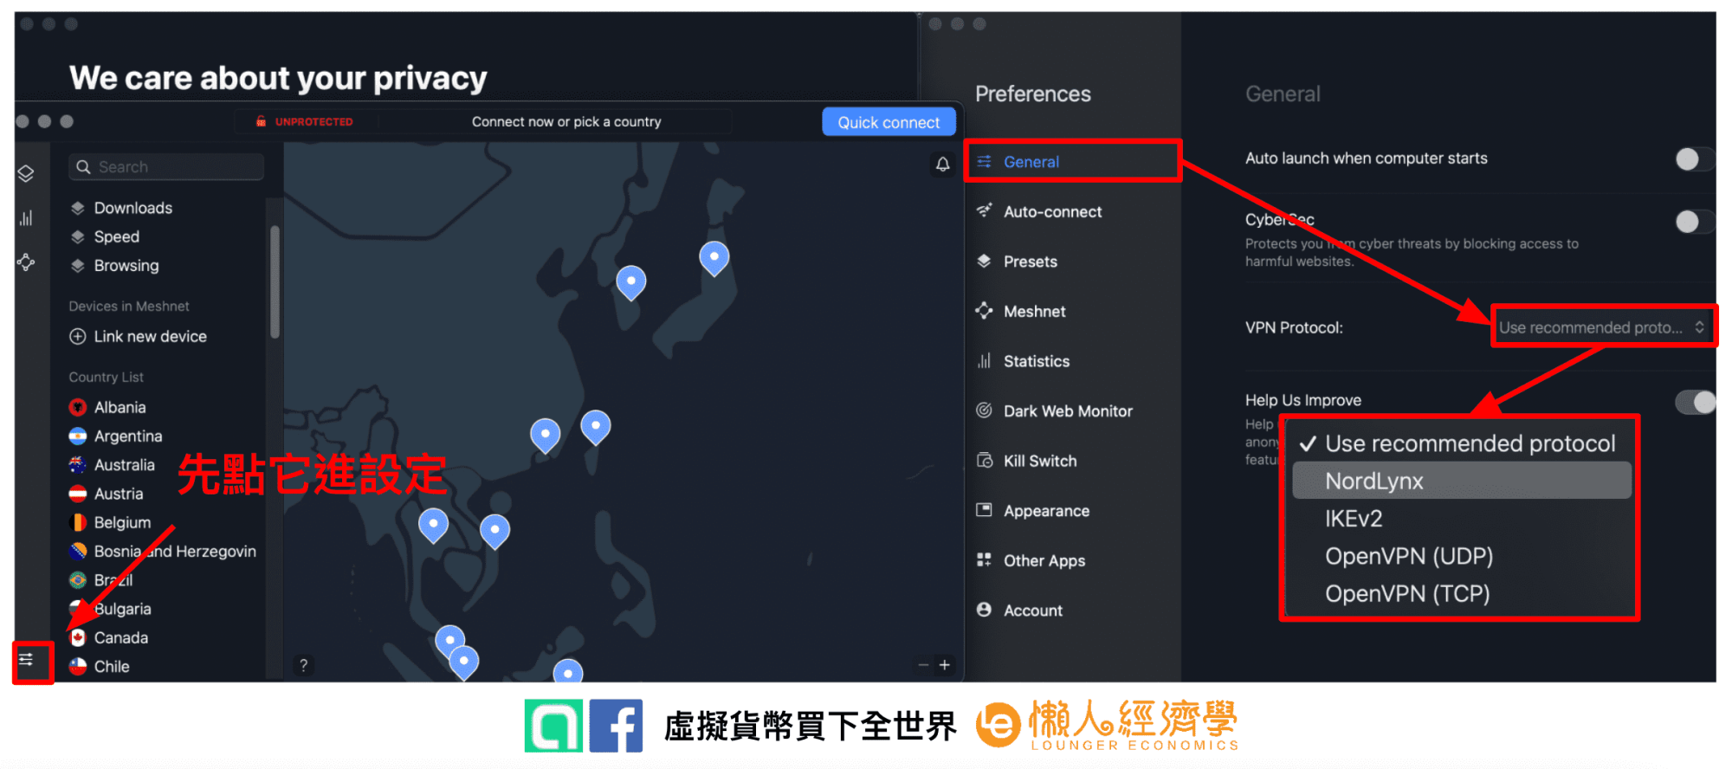Screen dimensions: 1732x769
Task: Enable the CyberSec switch
Action: coord(1695,222)
